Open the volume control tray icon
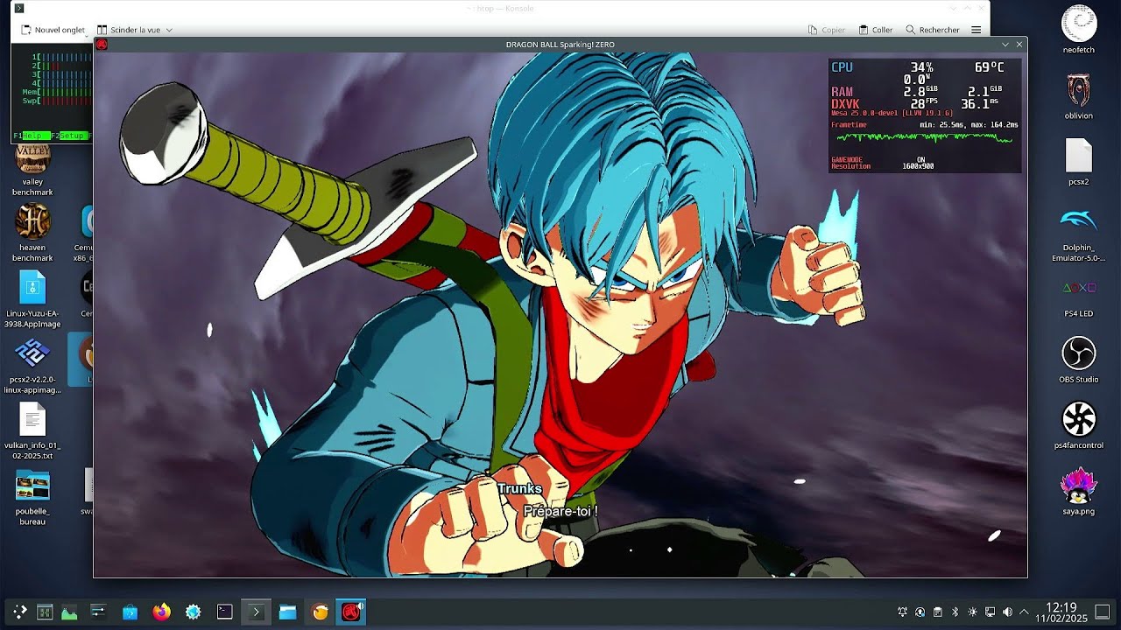This screenshot has width=1121, height=630. coord(1007,612)
